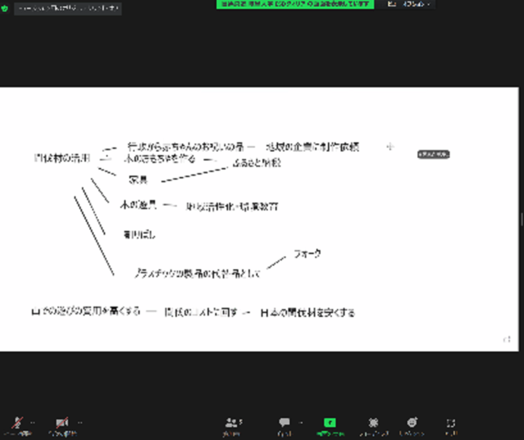Expand the arrow next to the chat icon
This screenshot has height=440, width=524.
(301, 422)
